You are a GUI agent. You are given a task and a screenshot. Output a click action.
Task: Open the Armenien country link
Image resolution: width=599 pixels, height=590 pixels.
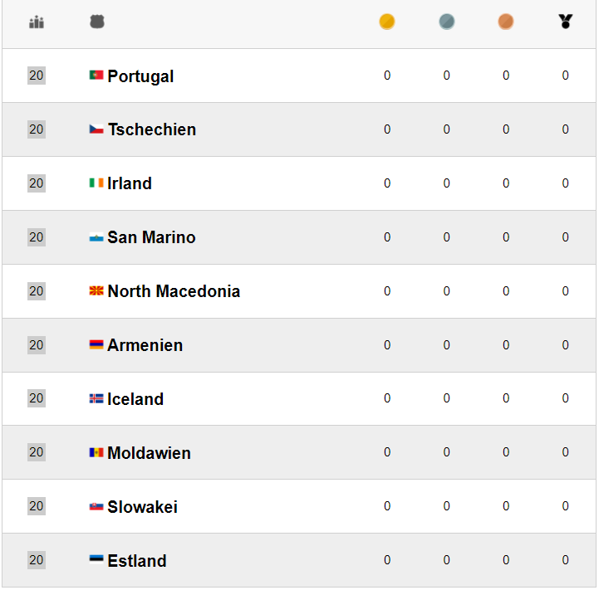145,345
